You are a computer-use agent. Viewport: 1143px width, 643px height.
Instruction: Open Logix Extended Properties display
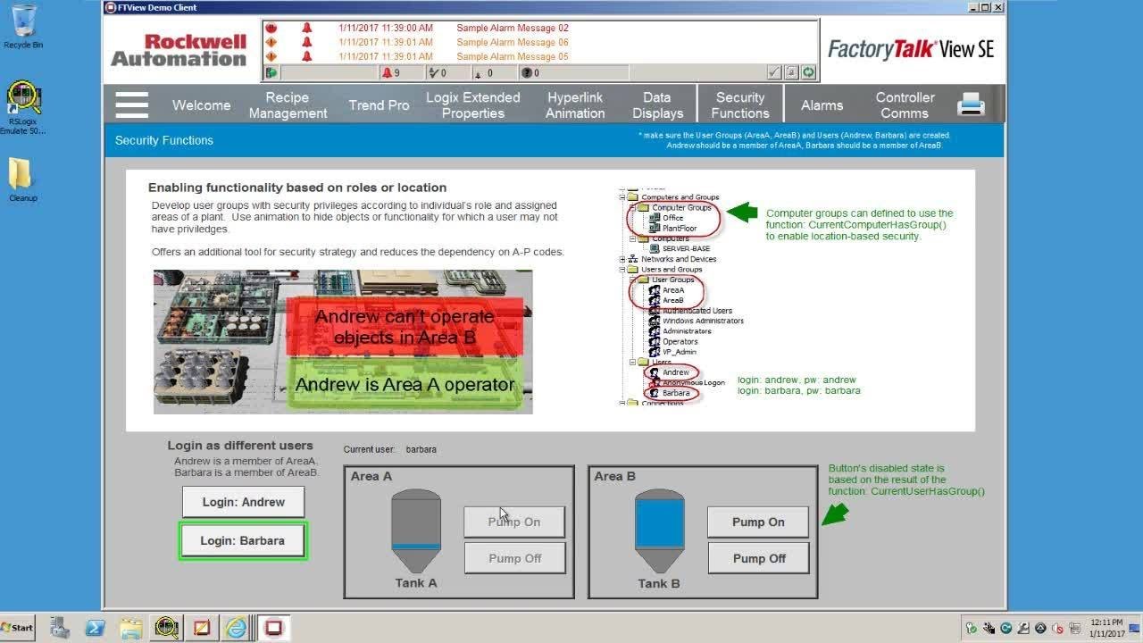472,105
